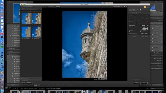Open the Zoom percentage dropdown in Color Efex
Image resolution: width=166 pixels, height=93 pixels.
[117, 7]
